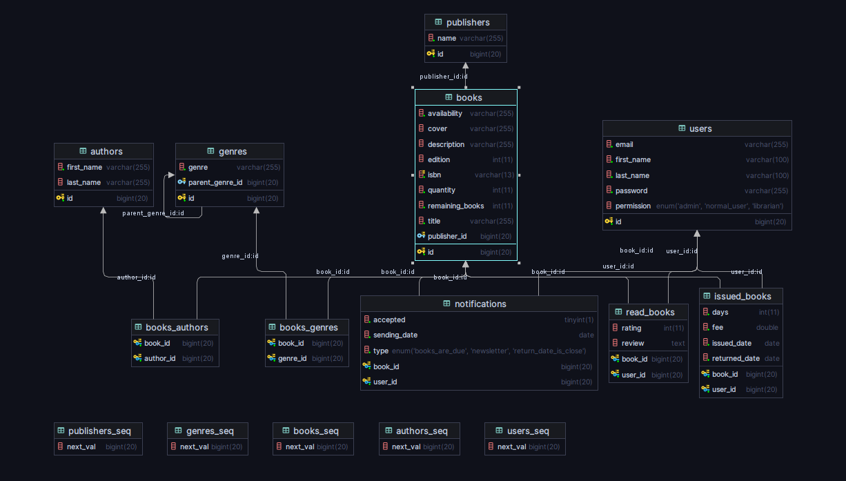Click the table grid icon on the genres header
Image resolution: width=846 pixels, height=481 pixels.
click(210, 150)
